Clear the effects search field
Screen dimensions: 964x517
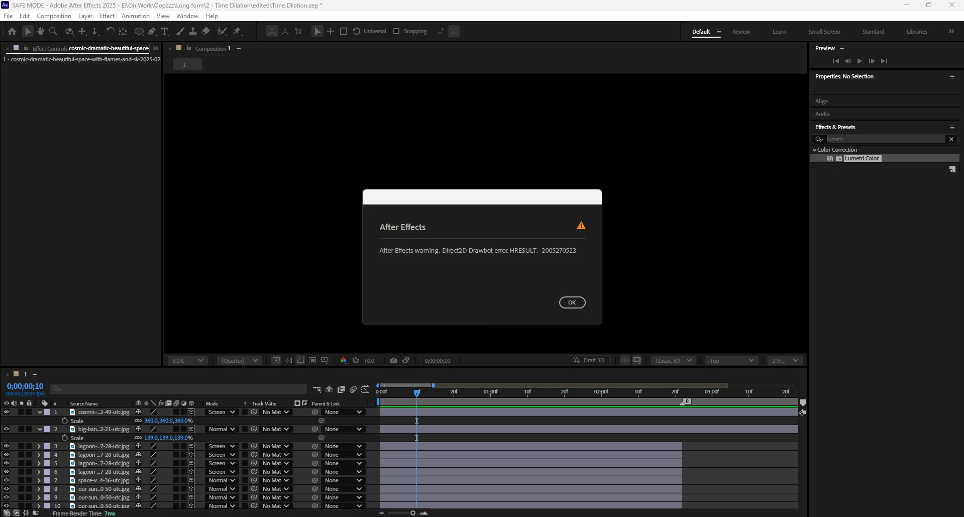[x=951, y=139]
